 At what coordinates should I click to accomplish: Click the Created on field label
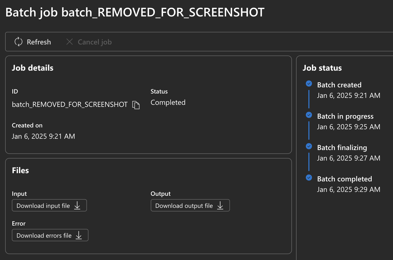(27, 125)
